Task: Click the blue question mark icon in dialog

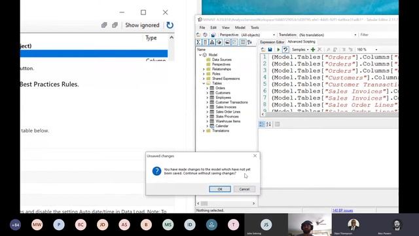Action: [x=157, y=171]
